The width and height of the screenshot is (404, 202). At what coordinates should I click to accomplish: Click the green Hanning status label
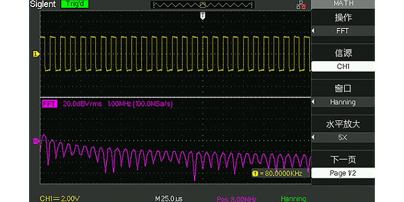pyautogui.click(x=293, y=198)
